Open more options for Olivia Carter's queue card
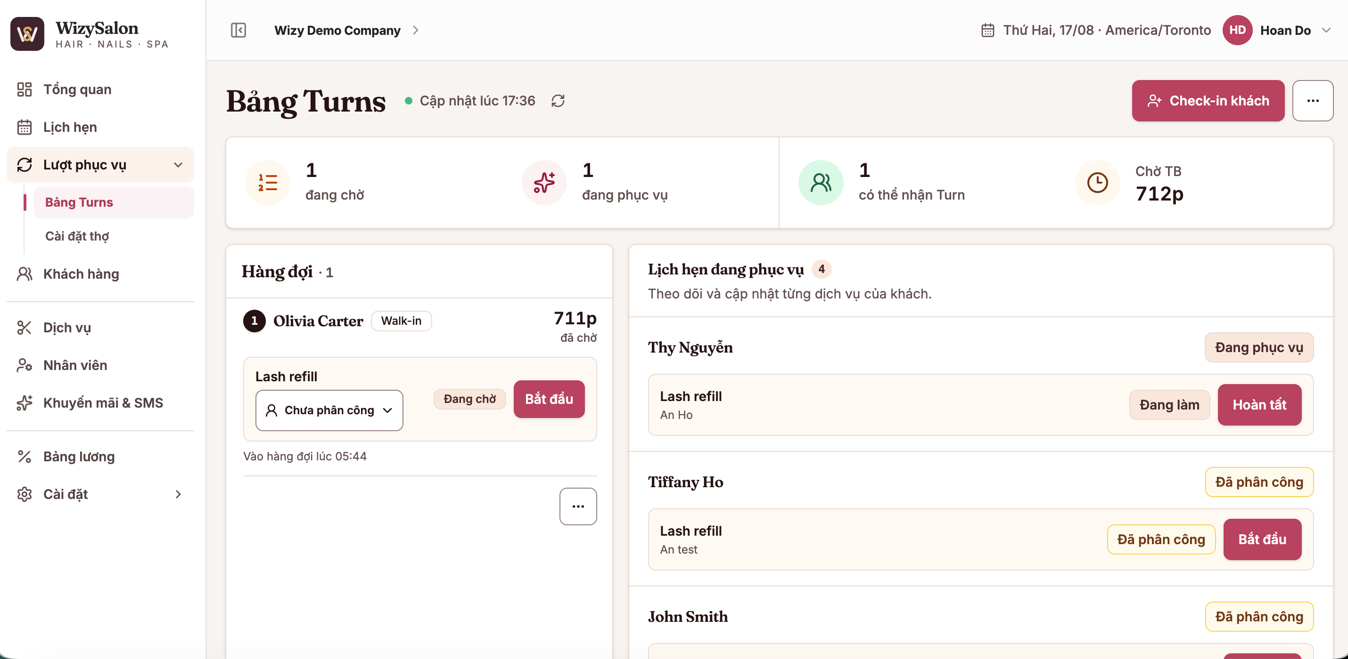This screenshot has height=659, width=1348. [x=578, y=506]
